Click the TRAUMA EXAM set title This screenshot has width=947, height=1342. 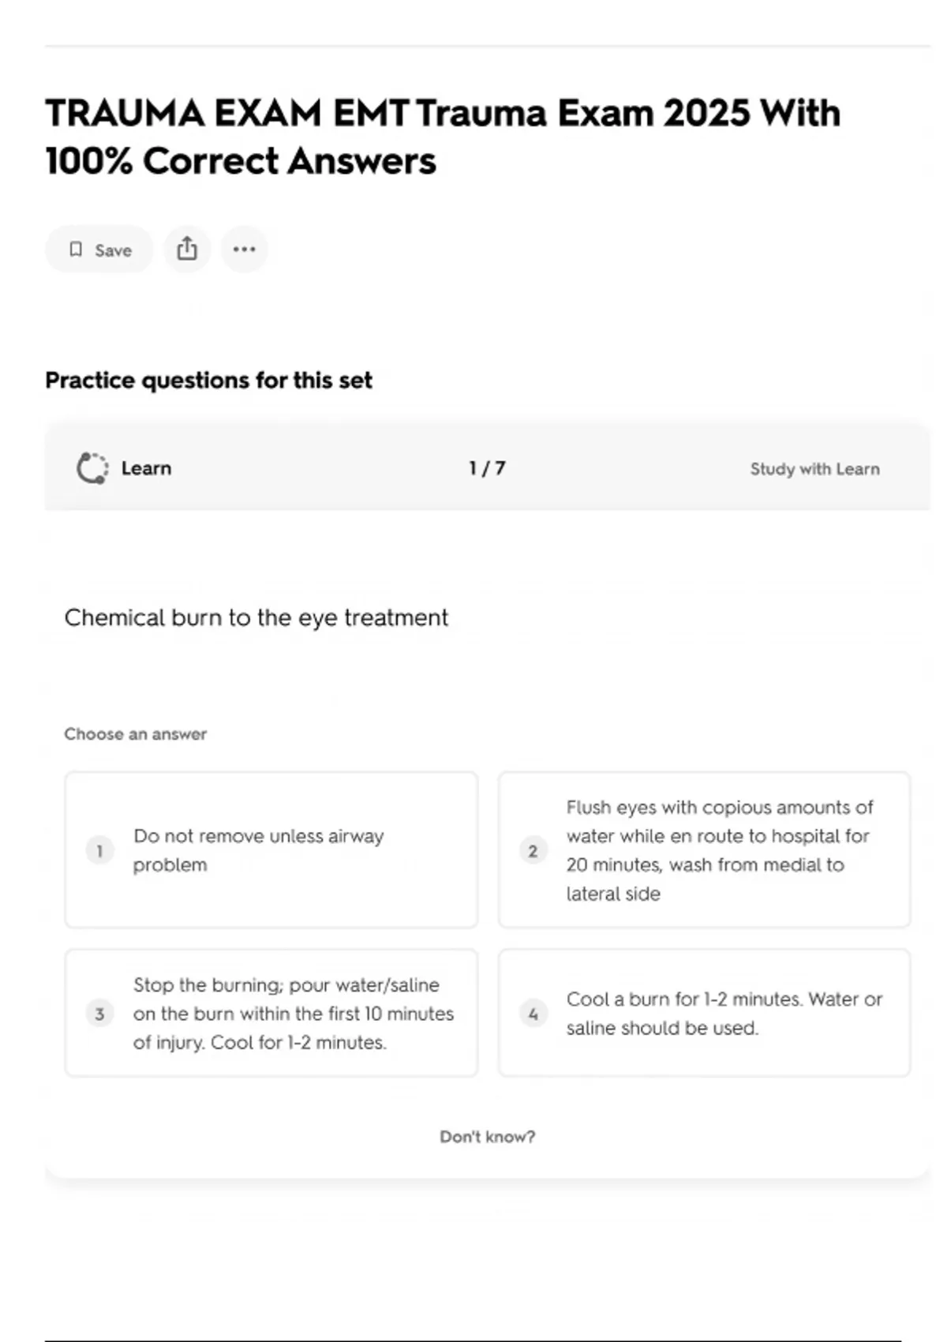[442, 137]
